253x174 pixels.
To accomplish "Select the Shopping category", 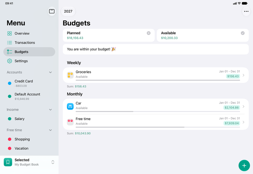I will point(29,139).
